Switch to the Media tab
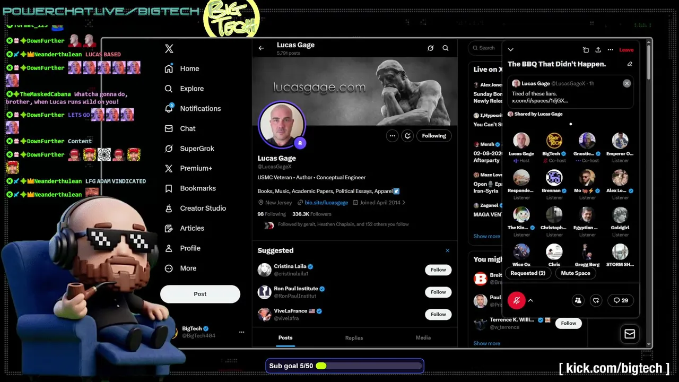 (423, 338)
